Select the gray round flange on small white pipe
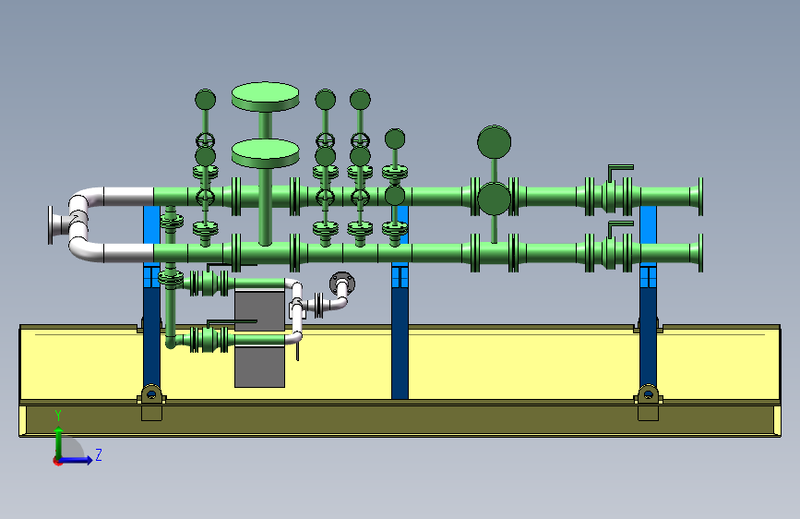The width and height of the screenshot is (800, 519). pos(341,283)
